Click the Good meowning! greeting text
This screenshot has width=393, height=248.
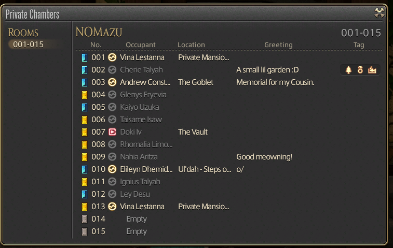click(264, 157)
